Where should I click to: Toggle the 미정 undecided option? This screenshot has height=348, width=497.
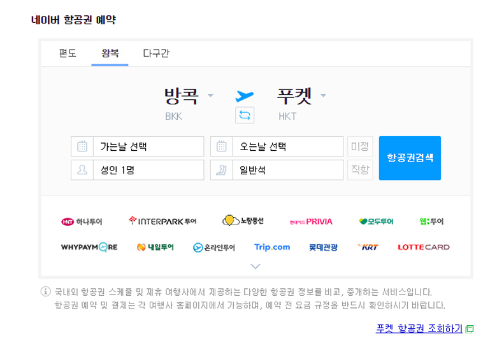360,146
